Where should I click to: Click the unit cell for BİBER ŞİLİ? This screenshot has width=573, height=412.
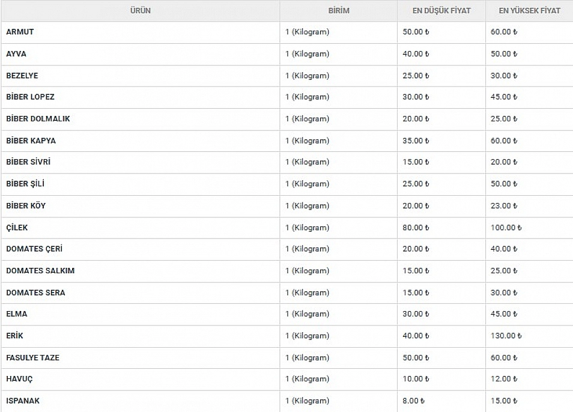[307, 184]
